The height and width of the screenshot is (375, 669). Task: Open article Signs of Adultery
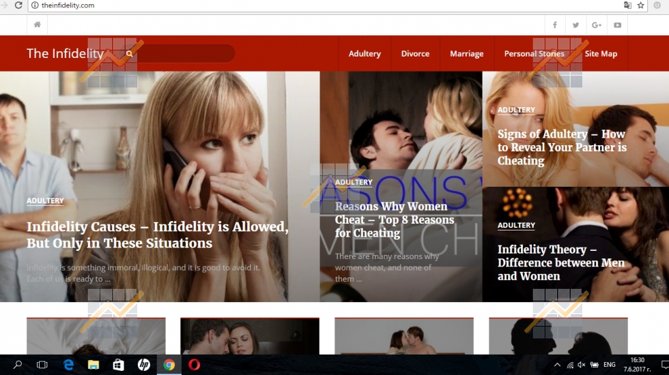tap(562, 147)
